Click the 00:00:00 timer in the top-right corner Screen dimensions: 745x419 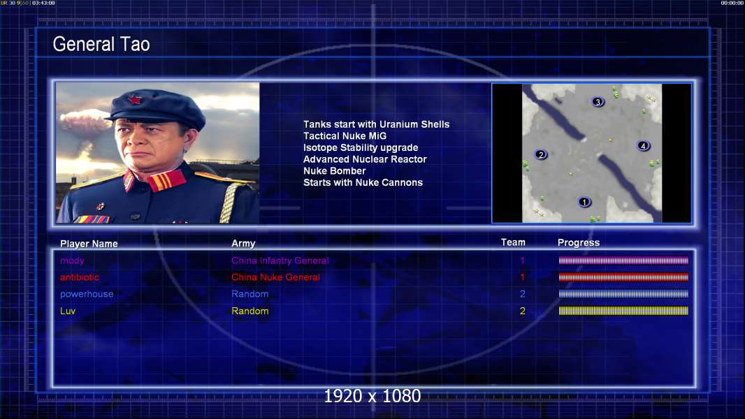732,3
